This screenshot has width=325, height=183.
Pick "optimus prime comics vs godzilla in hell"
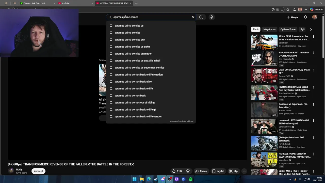point(151,60)
